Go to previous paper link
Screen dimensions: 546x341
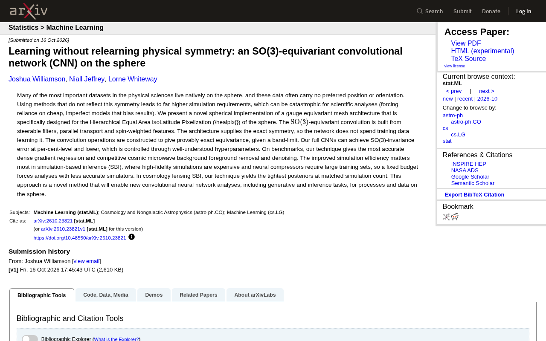coord(454,91)
